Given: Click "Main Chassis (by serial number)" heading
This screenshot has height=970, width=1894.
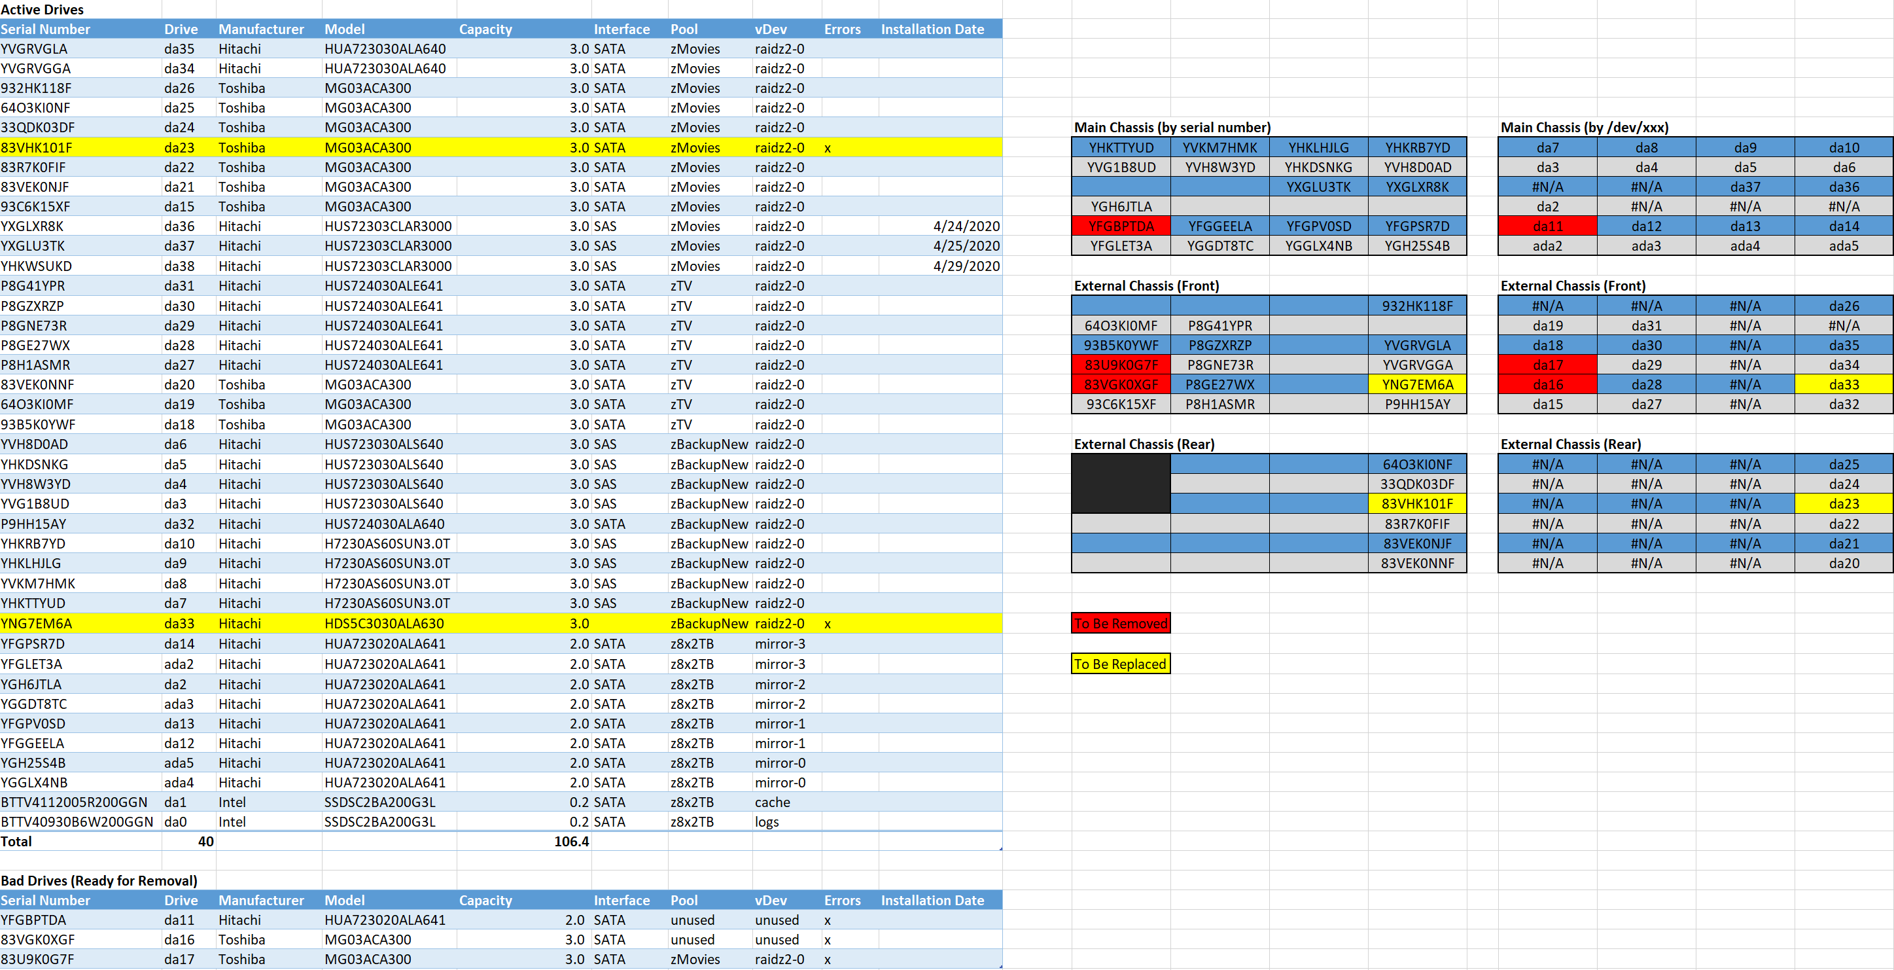Looking at the screenshot, I should click(1172, 128).
